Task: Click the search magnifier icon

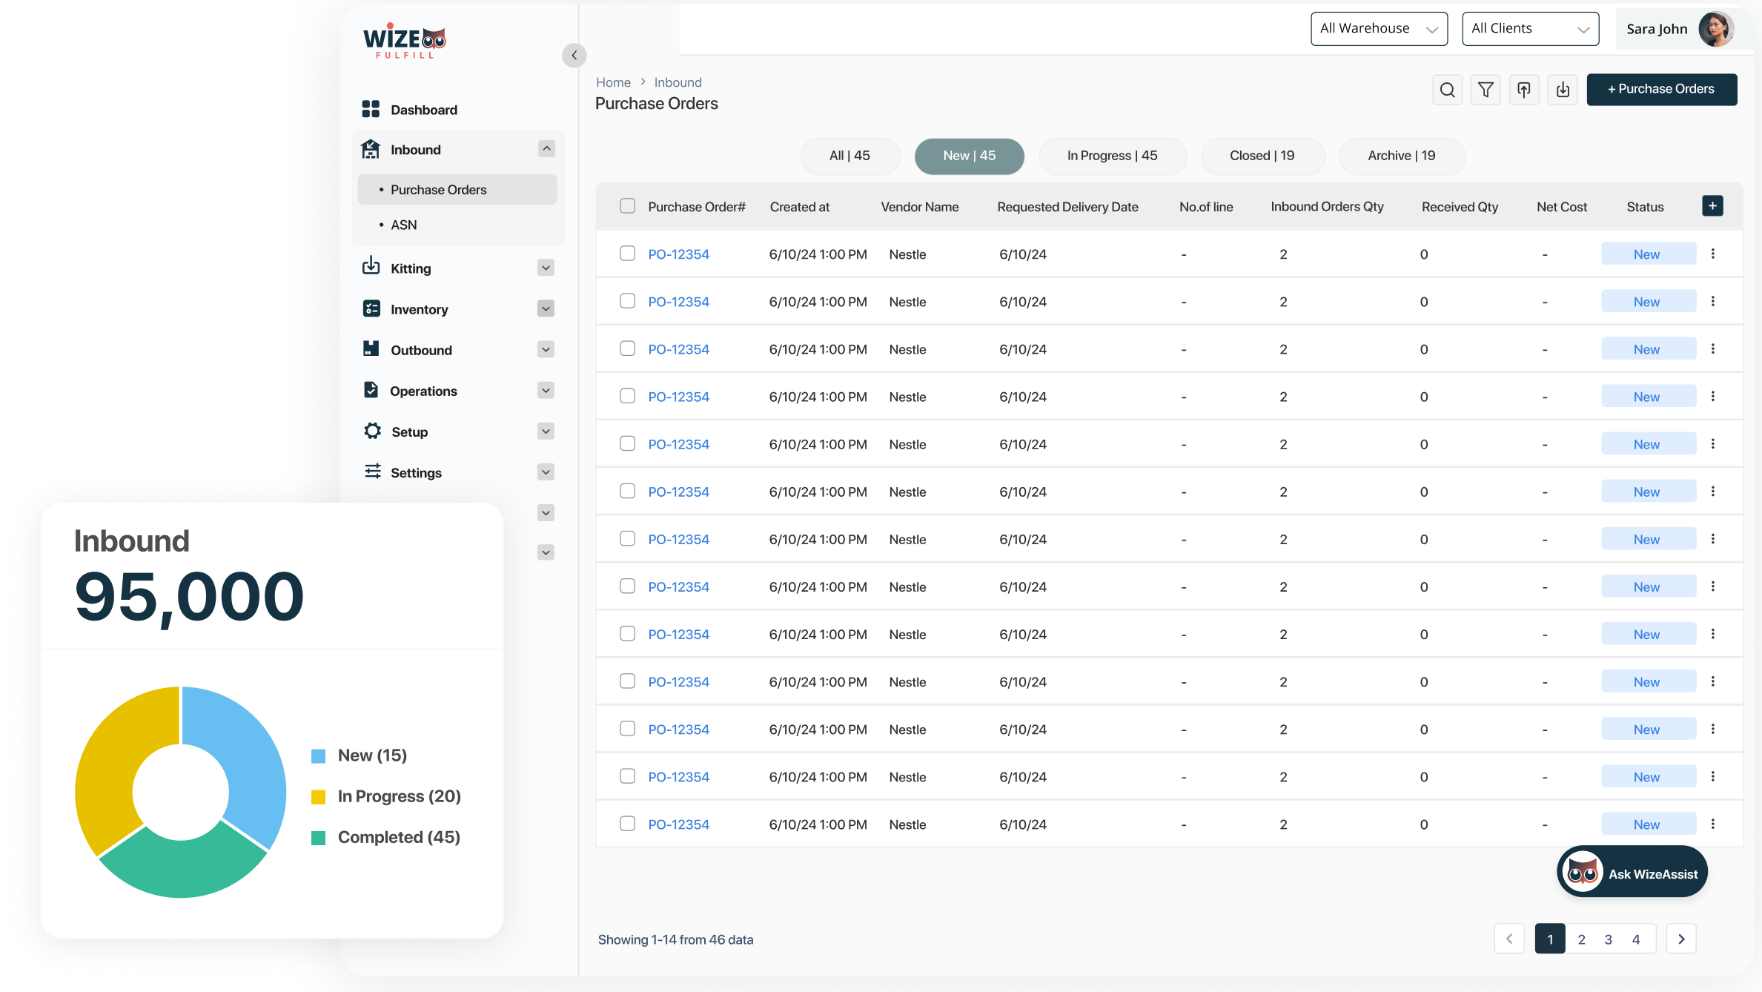Action: pyautogui.click(x=1447, y=90)
